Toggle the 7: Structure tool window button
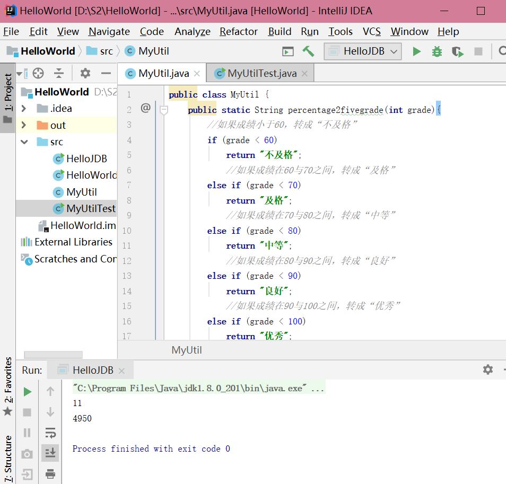 (8, 459)
